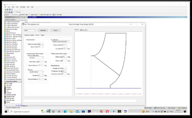Click the Save As icon in toolbar
This screenshot has height=118, width=192.
point(12,12)
